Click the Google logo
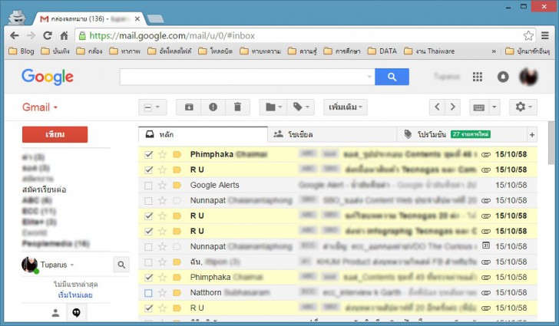Viewport: 559px width, 326px height. point(48,77)
